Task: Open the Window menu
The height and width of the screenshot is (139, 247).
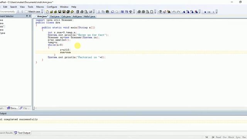Action: (x=64, y=7)
